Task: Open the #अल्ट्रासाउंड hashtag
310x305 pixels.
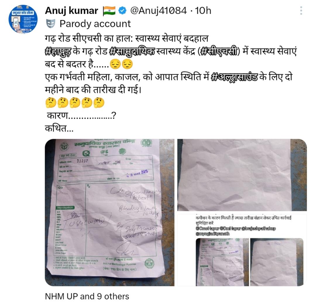Action: pos(235,77)
